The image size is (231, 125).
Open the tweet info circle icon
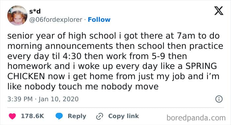[x=219, y=99]
